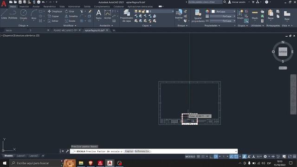Open the workspace switching gear icon

265,156
